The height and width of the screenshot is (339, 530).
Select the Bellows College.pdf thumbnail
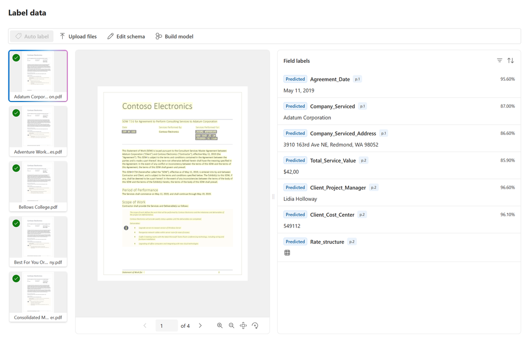click(x=38, y=187)
